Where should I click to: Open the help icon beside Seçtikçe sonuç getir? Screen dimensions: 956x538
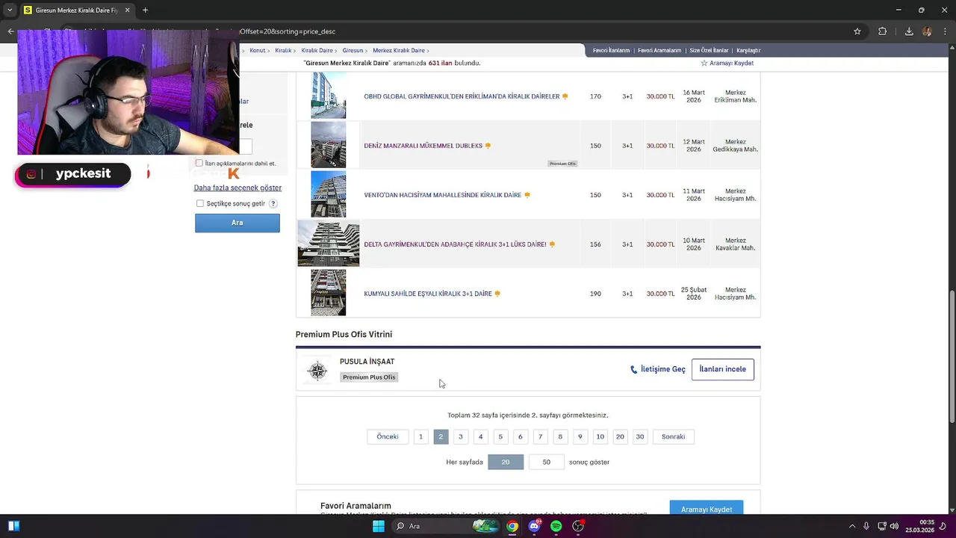[x=273, y=203]
